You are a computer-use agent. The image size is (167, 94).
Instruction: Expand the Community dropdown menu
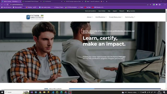(x=130, y=17)
